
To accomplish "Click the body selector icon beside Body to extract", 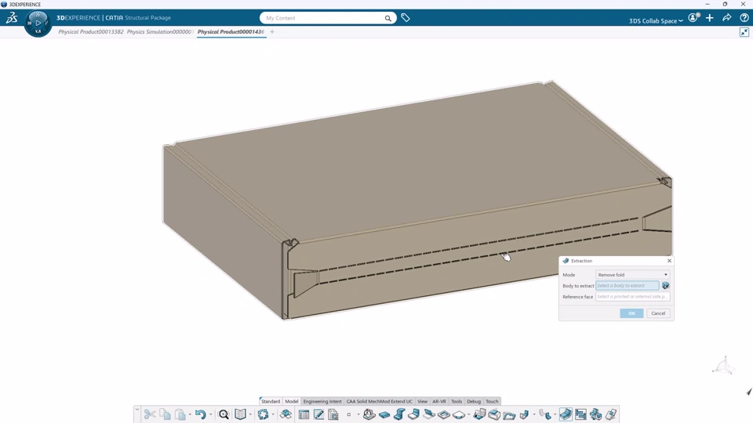I will tap(666, 285).
